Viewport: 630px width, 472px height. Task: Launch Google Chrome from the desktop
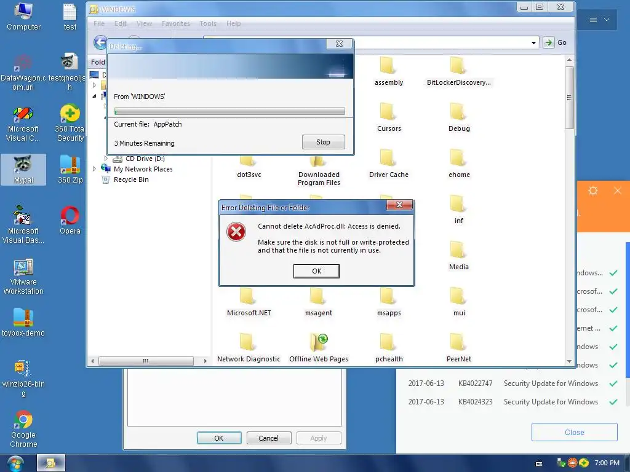(x=23, y=429)
